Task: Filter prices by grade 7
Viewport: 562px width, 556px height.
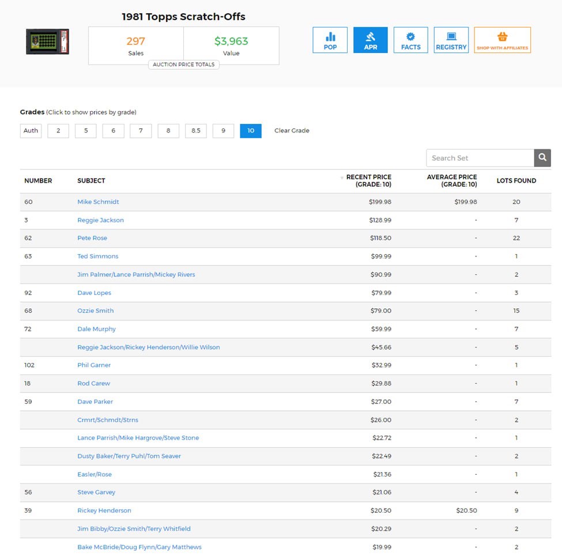Action: click(x=141, y=131)
